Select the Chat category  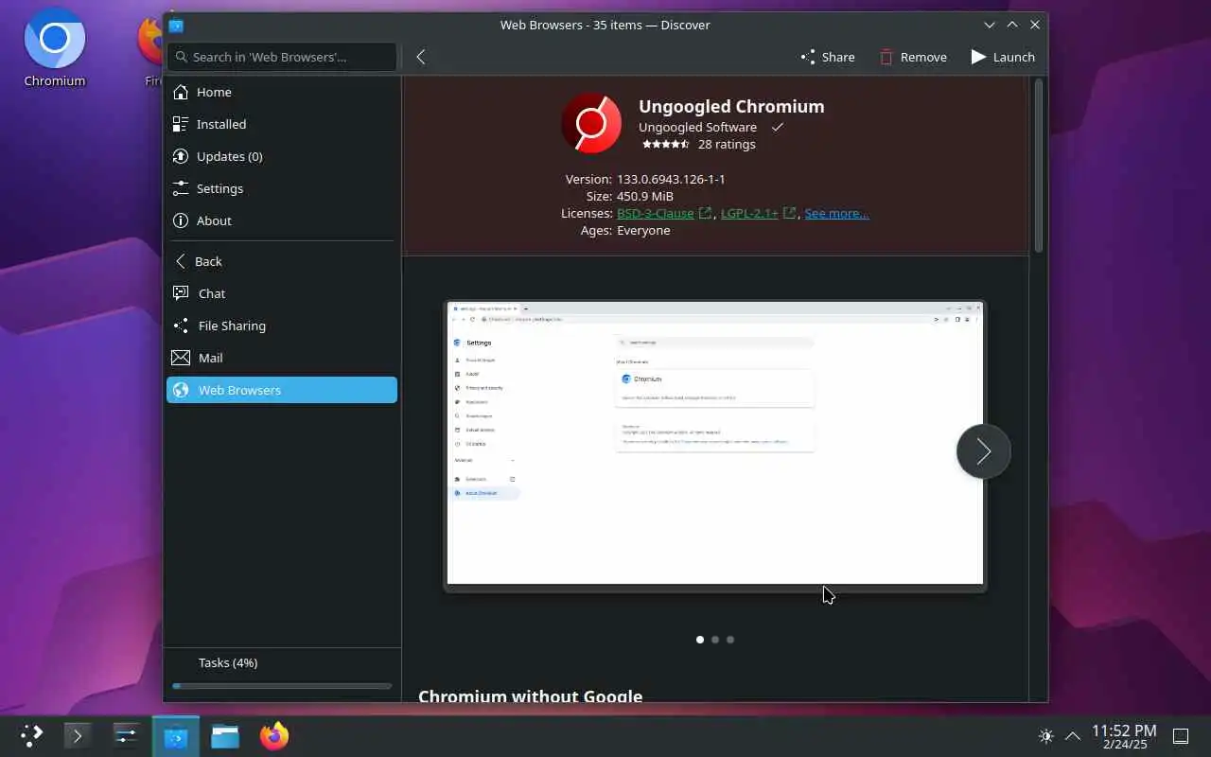click(x=282, y=293)
